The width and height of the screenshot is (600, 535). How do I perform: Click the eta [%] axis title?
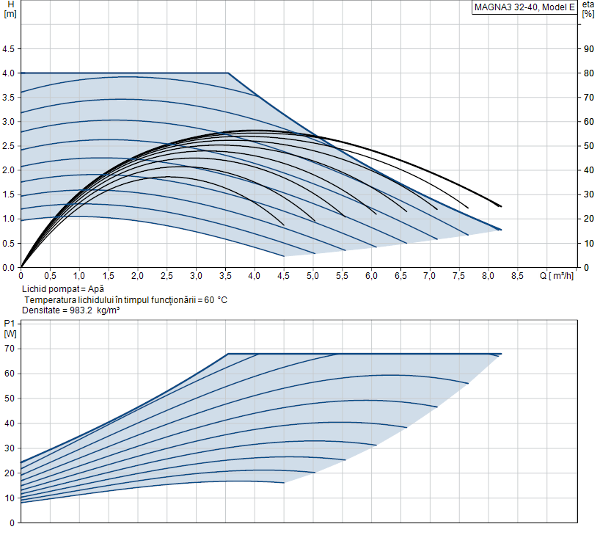coord(588,10)
